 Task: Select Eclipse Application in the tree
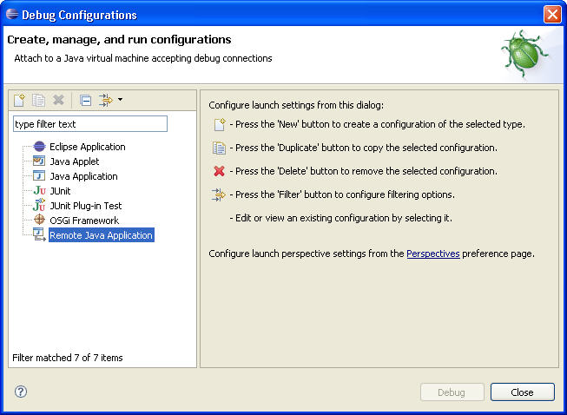coord(87,147)
